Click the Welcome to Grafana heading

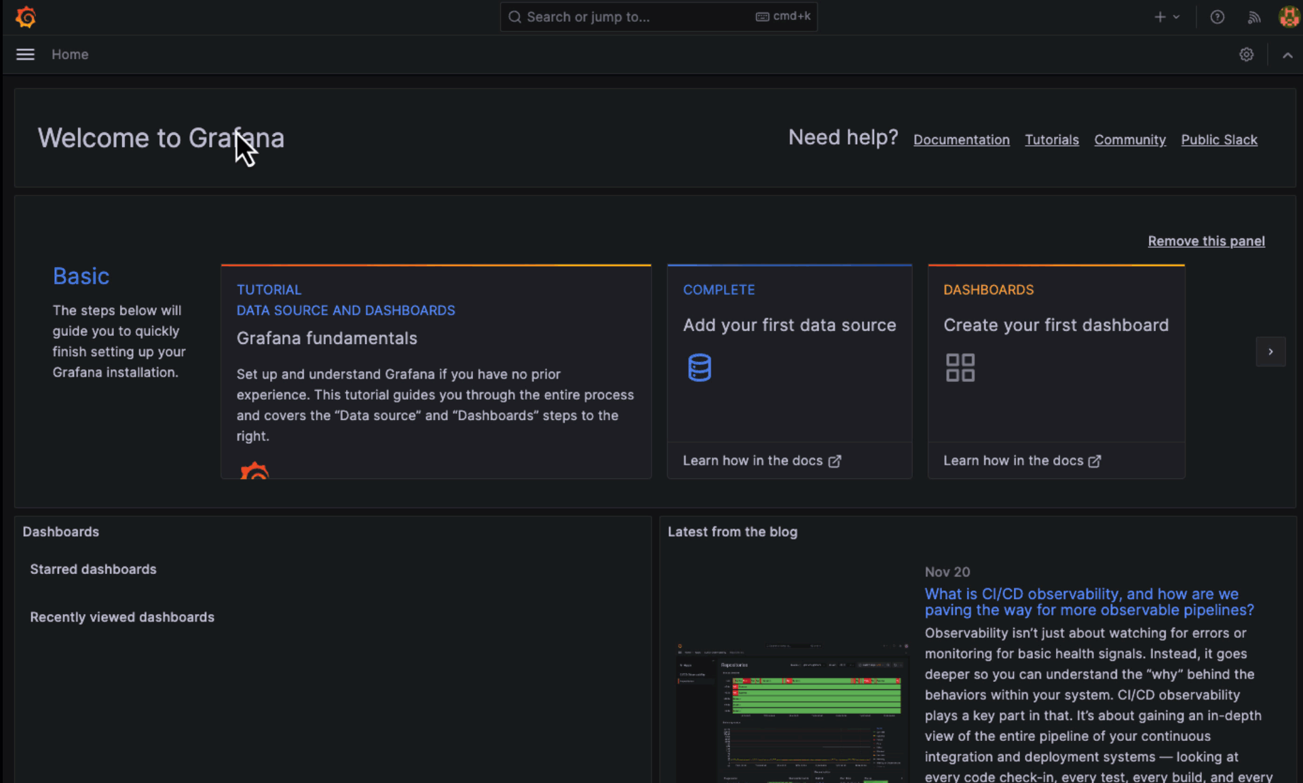pyautogui.click(x=161, y=138)
